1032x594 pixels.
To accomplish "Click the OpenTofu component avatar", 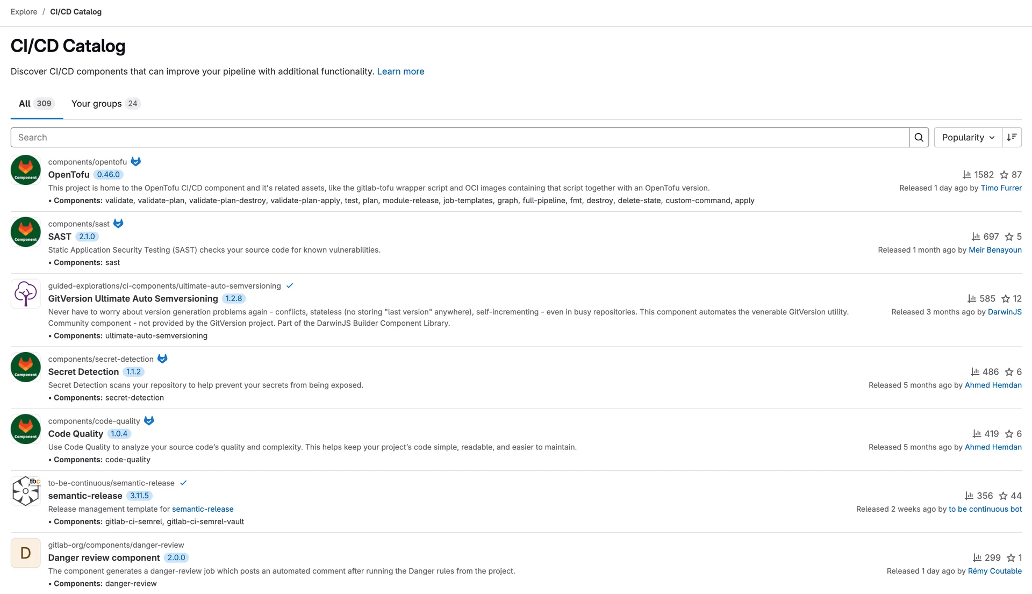I will pyautogui.click(x=25, y=170).
